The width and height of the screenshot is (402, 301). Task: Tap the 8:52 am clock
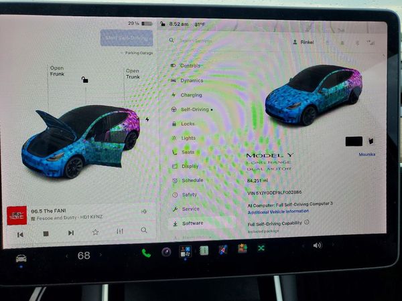(x=179, y=24)
